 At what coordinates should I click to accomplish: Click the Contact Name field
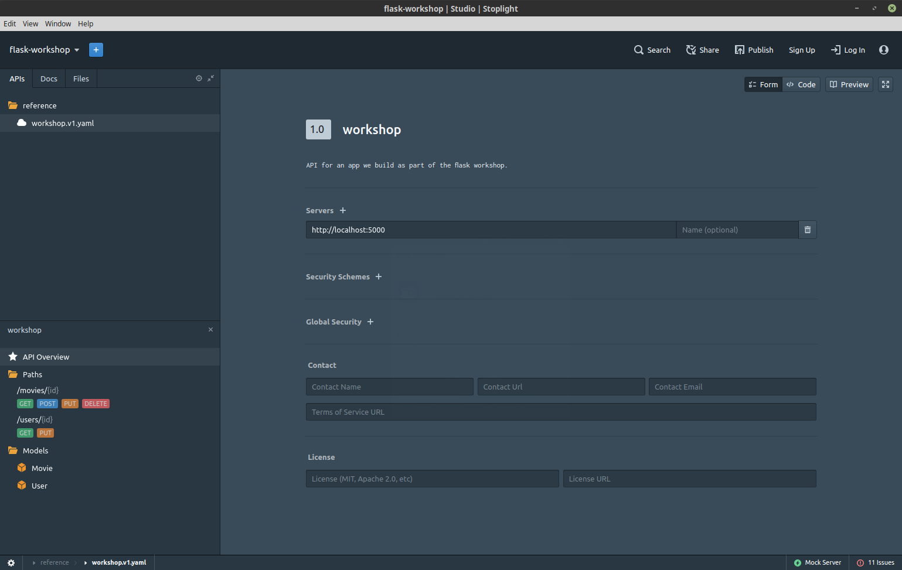coord(390,387)
